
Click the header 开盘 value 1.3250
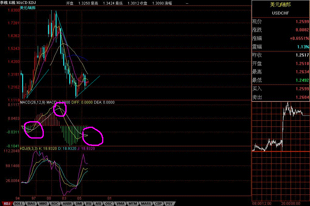pos(84,3)
